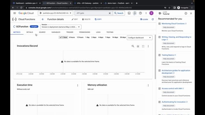205x115 pixels.
Task: Click the Search button
Action: [x=119, y=13]
